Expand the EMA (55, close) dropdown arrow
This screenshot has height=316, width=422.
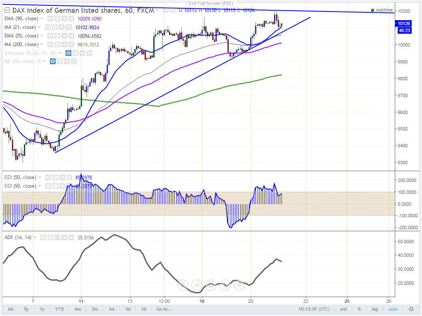pos(42,36)
